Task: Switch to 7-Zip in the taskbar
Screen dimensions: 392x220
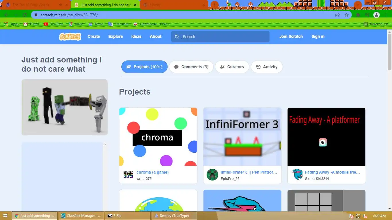Action: (128, 216)
